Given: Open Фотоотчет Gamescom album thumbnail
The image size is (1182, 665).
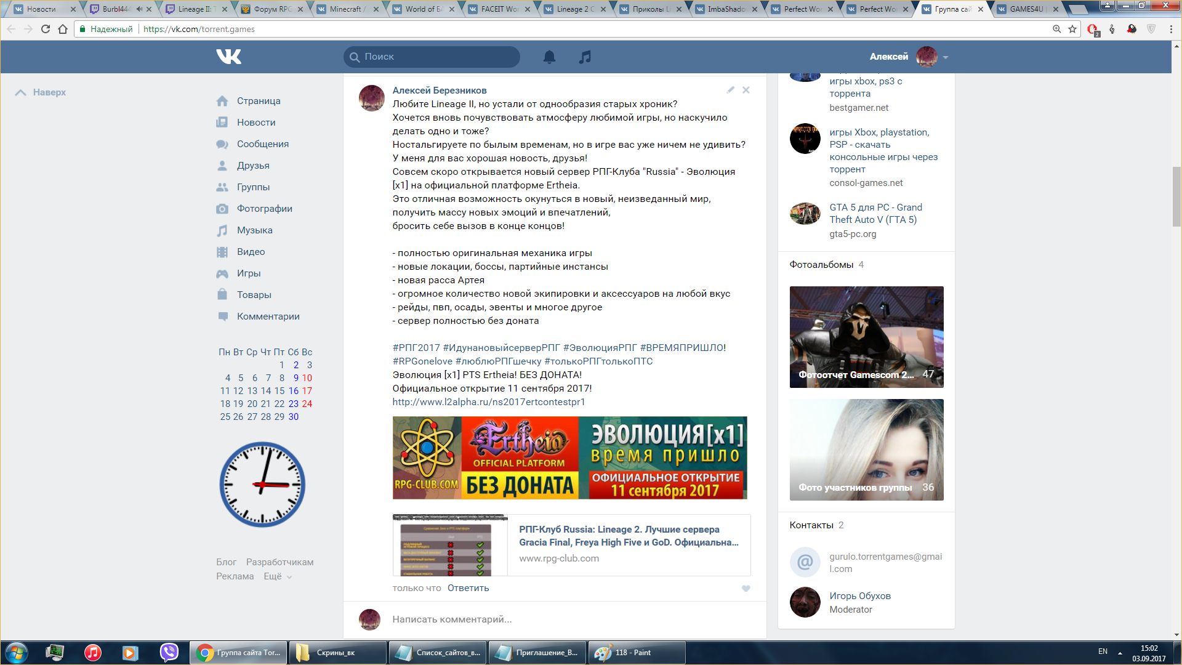Looking at the screenshot, I should coord(866,337).
